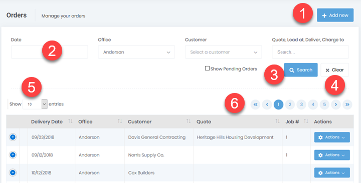
Task: Select pagination page 1
Action: coord(278,104)
